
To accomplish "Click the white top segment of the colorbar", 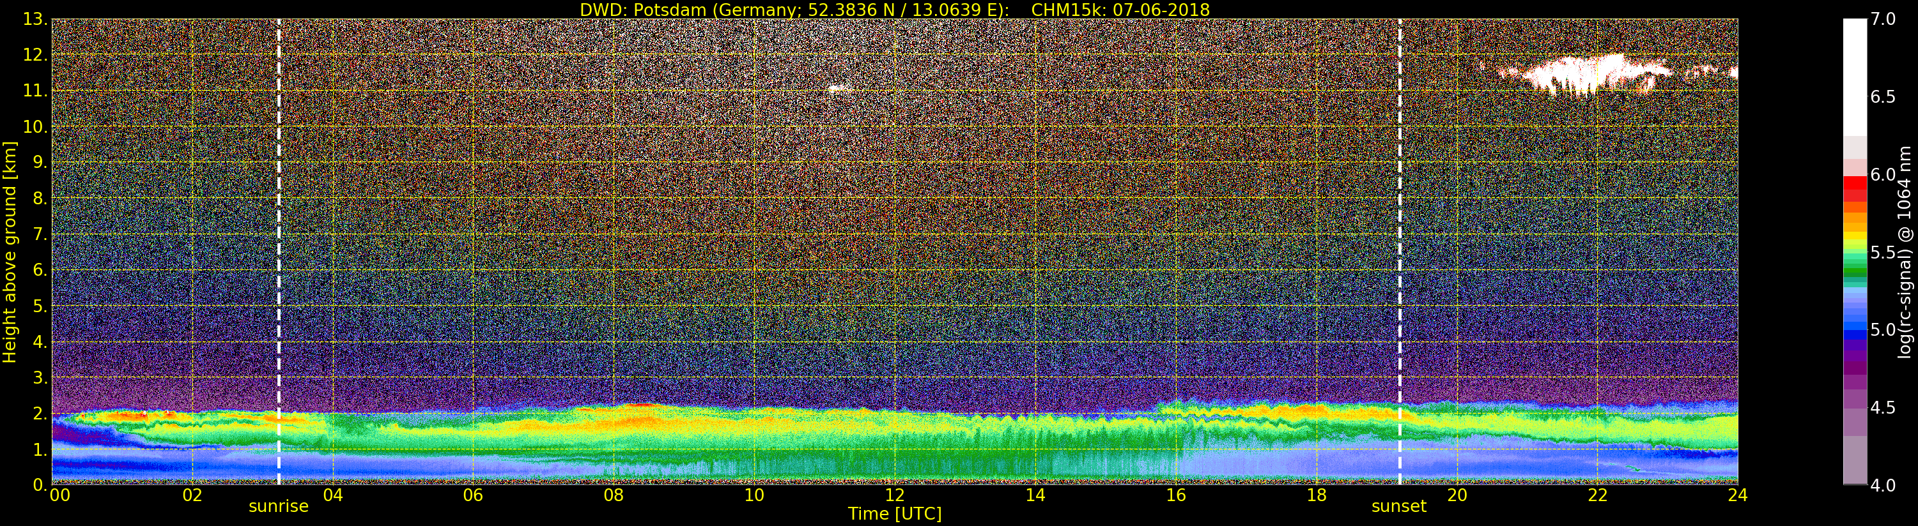I will pyautogui.click(x=1855, y=77).
